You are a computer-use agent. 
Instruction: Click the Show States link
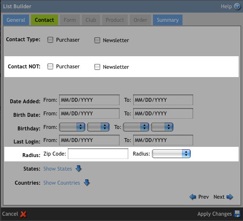(x=58, y=169)
